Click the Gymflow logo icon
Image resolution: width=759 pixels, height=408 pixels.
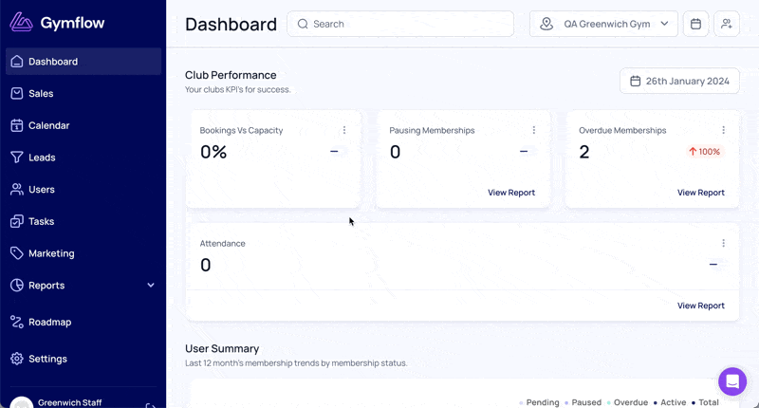[21, 23]
